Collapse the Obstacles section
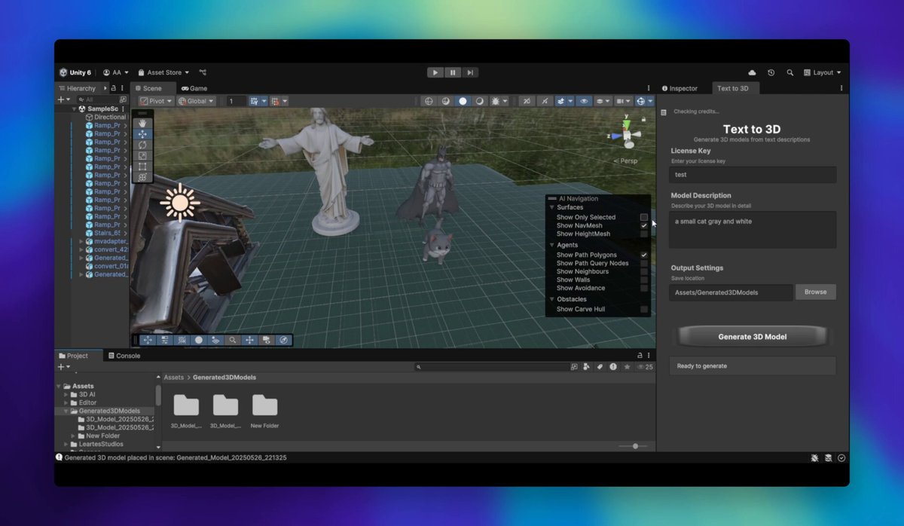Viewport: 904px width, 526px height. coord(551,299)
